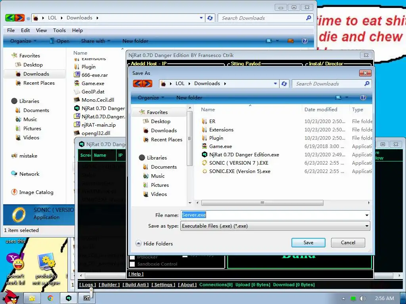This screenshot has height=304, width=406.
Task: Select opengl32.dll in Explorer list
Action: click(92, 133)
